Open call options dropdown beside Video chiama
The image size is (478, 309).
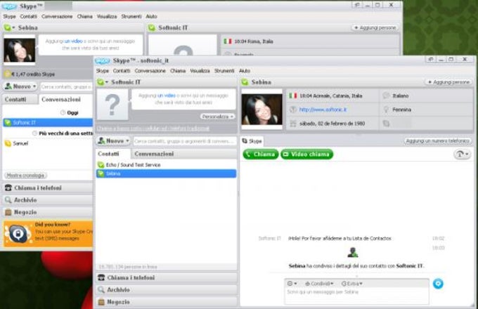point(462,154)
